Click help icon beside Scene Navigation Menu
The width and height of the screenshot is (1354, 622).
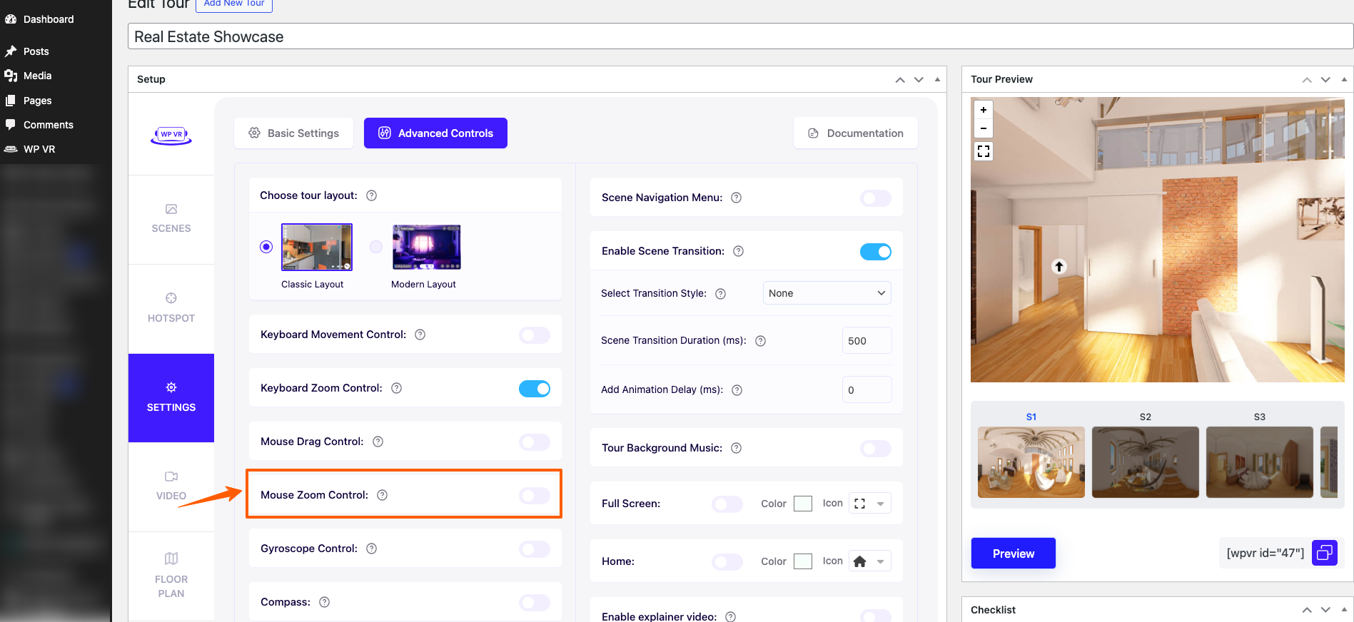coord(737,198)
